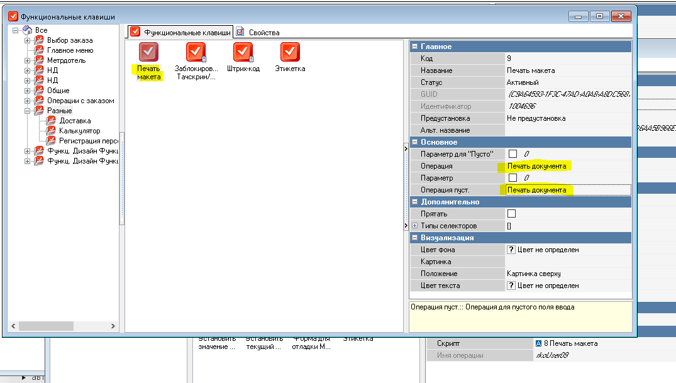Collapse the Главное property section
The height and width of the screenshot is (383, 676).
(x=414, y=47)
